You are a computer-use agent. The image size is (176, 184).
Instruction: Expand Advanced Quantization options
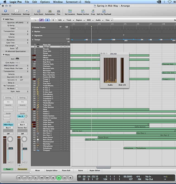[6, 51]
